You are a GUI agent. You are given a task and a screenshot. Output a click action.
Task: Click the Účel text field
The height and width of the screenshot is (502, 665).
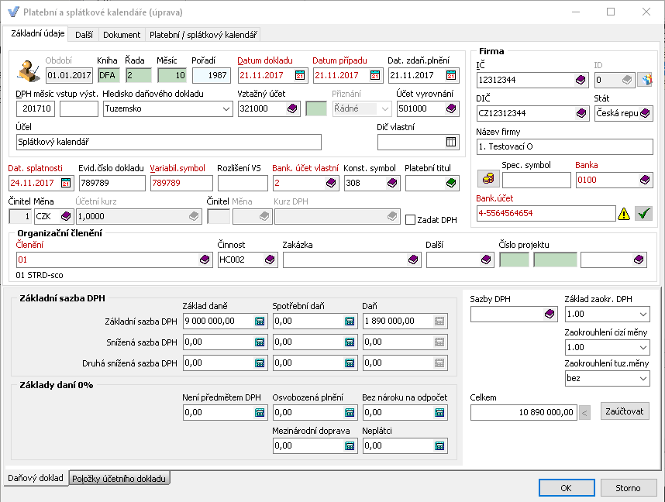pyautogui.click(x=169, y=142)
